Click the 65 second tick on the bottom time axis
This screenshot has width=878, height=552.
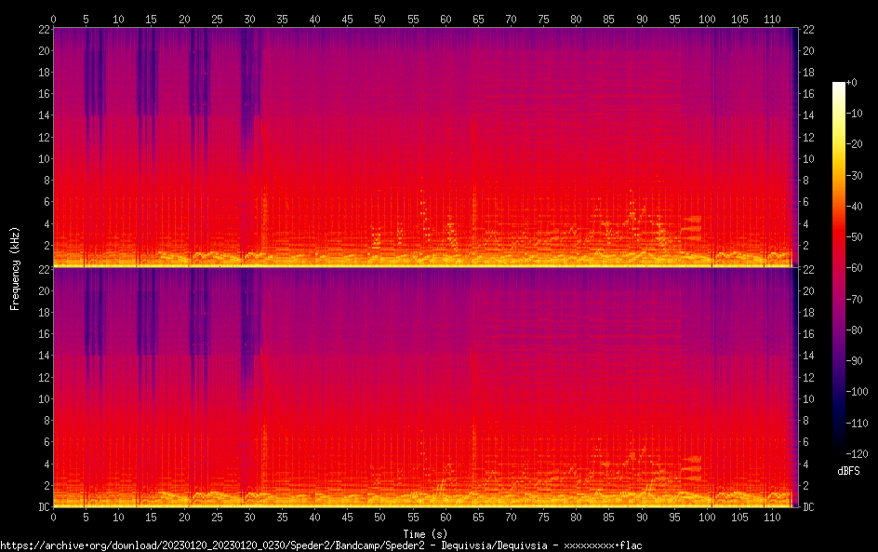coord(478,517)
